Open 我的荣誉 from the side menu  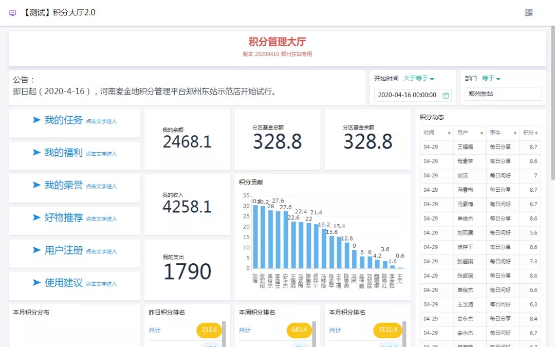tap(64, 186)
